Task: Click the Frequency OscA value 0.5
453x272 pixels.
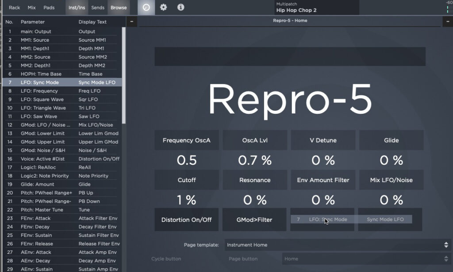Action: [187, 160]
